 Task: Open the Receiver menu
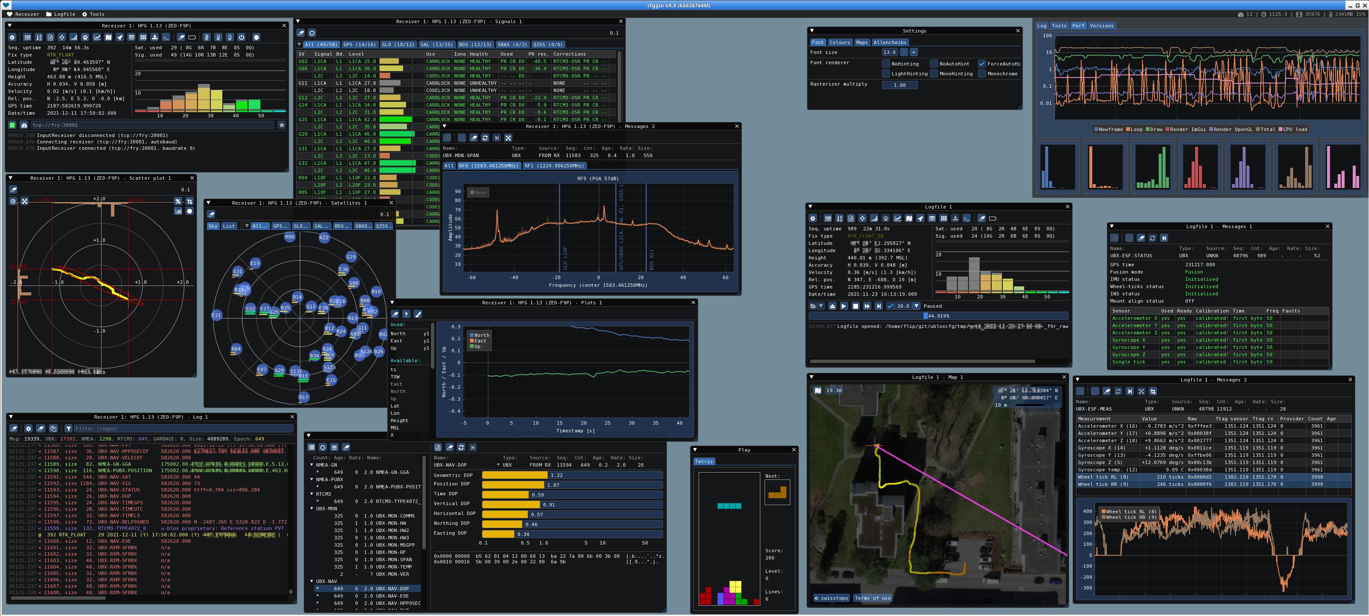coord(22,14)
